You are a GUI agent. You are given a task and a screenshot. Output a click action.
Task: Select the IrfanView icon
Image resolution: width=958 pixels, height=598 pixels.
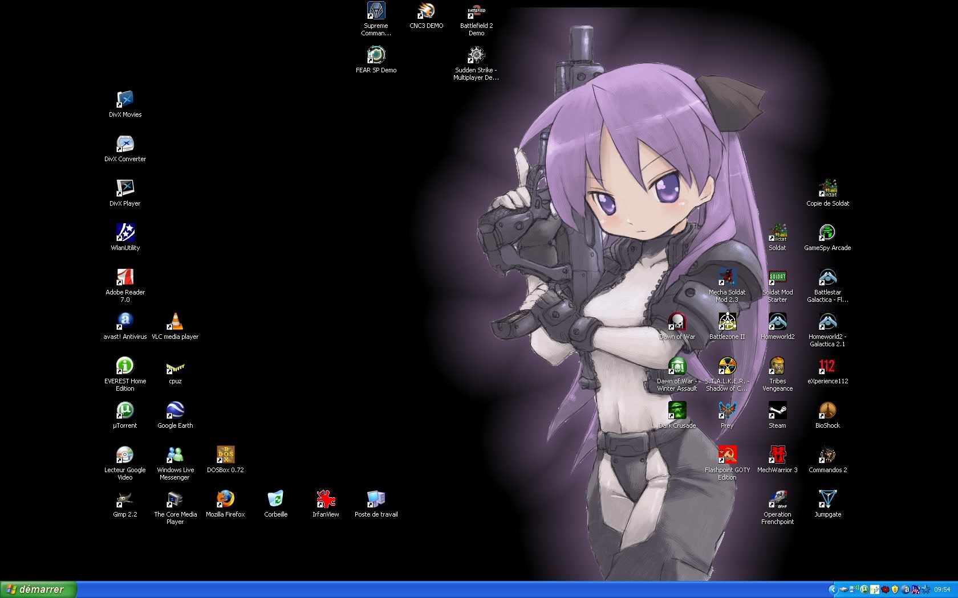(326, 499)
